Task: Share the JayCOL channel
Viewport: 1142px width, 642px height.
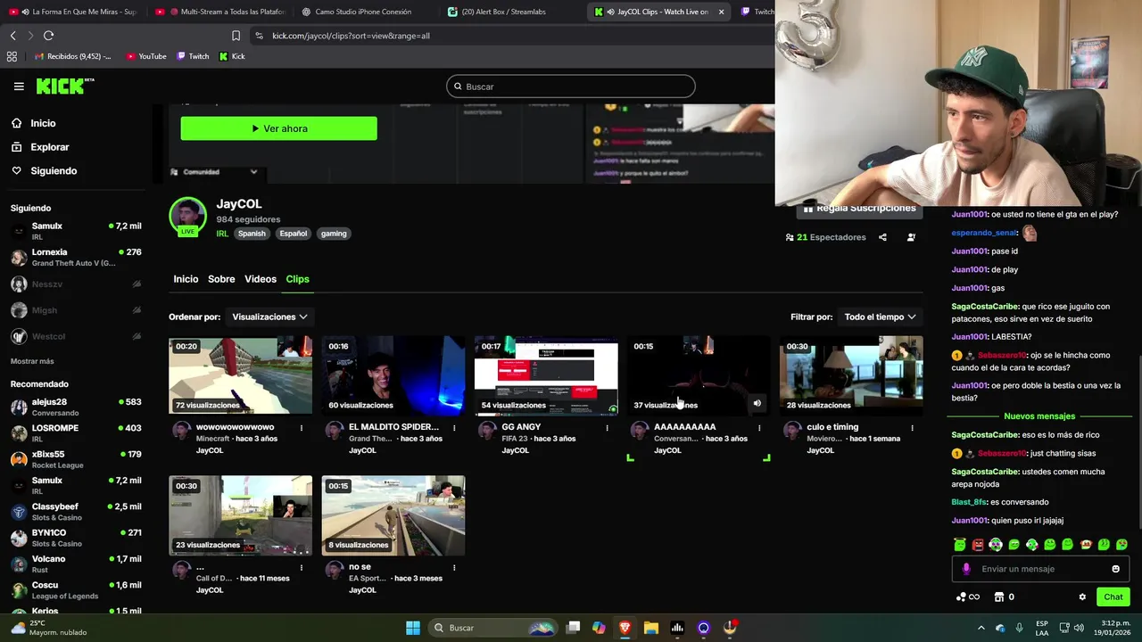Action: tap(882, 237)
